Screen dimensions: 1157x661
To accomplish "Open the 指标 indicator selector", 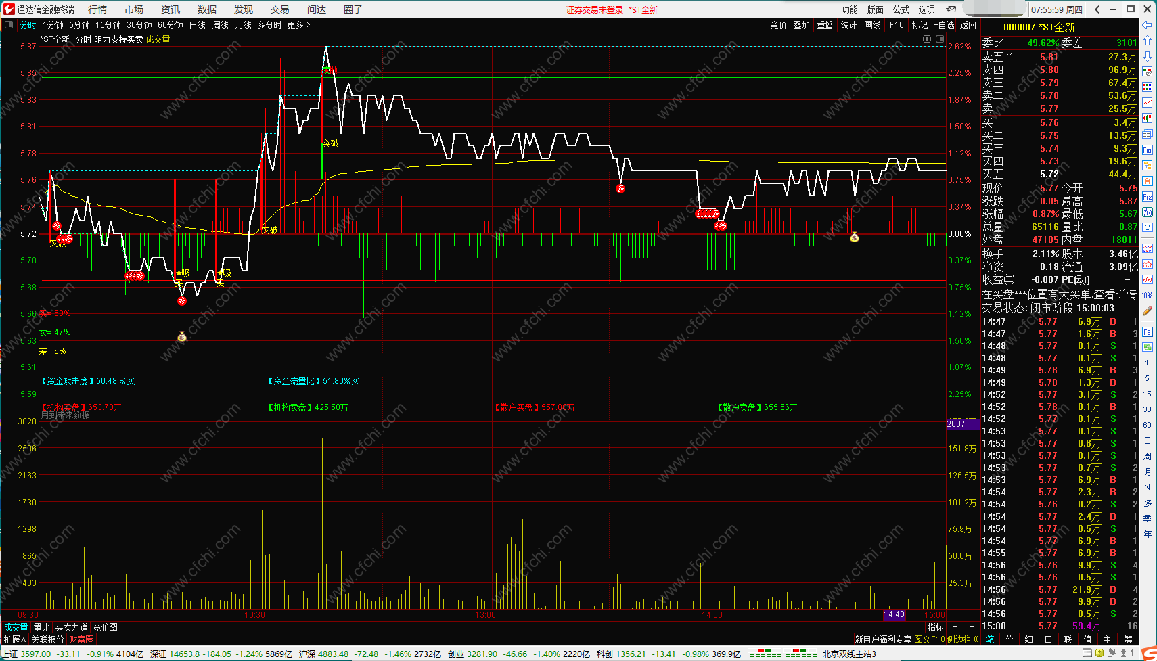I will pyautogui.click(x=936, y=627).
